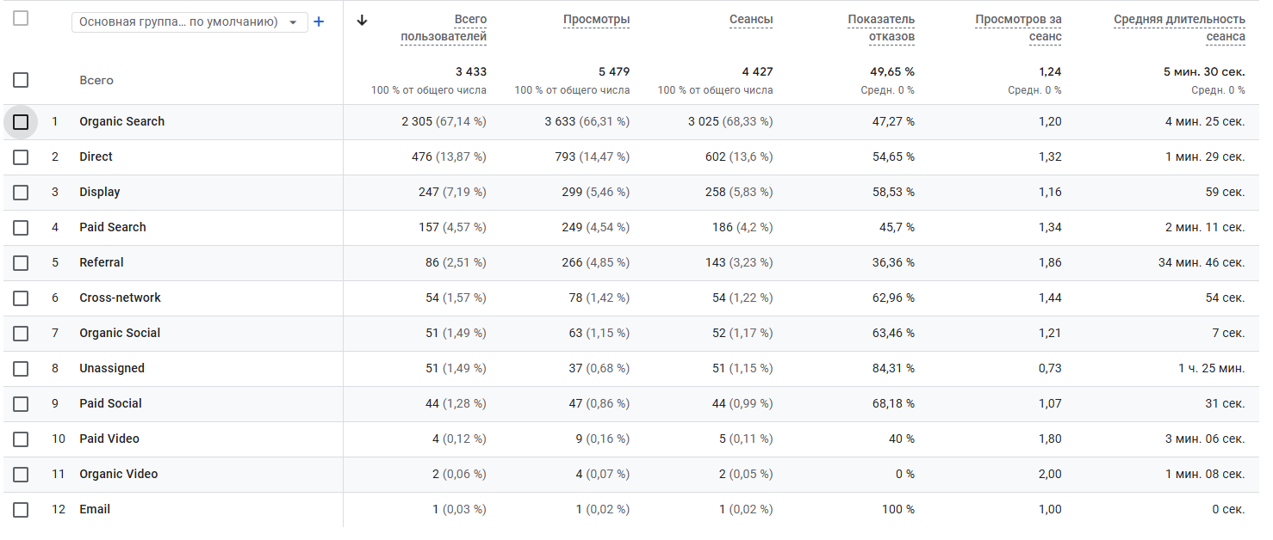Image resolution: width=1273 pixels, height=540 pixels.
Task: Select the Unassigned channel row label
Action: 112,369
